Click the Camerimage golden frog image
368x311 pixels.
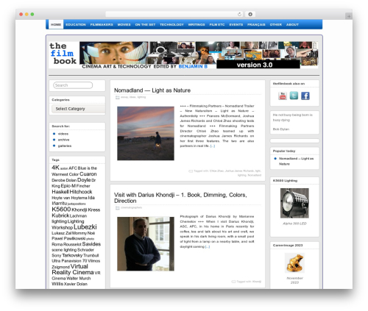(294, 262)
